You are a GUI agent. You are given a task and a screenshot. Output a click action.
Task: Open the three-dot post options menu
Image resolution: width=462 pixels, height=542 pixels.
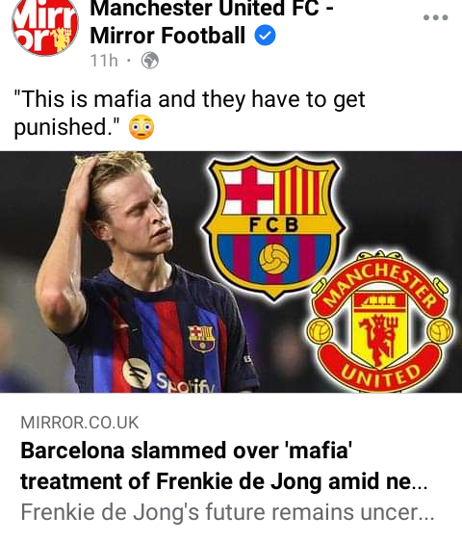point(435,17)
